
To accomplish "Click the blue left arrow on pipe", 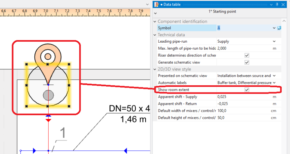I will [125, 151].
